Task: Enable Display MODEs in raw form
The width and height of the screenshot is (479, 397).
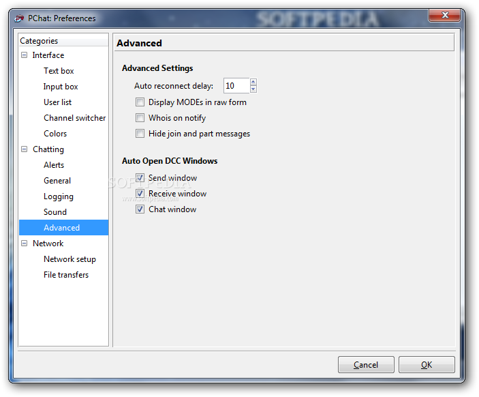Action: pos(140,102)
